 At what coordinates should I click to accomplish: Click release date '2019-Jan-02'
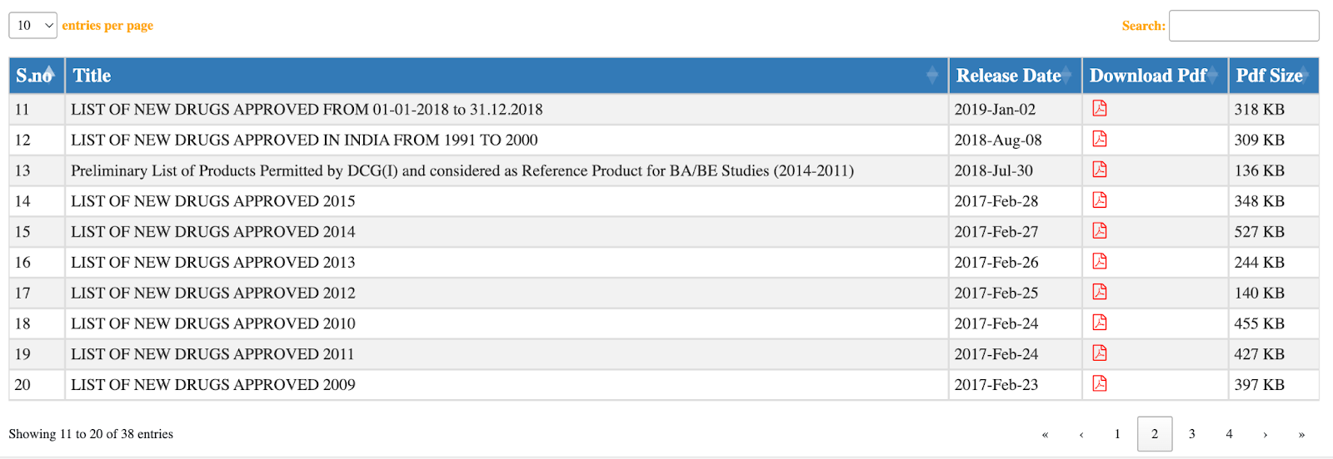pos(995,110)
